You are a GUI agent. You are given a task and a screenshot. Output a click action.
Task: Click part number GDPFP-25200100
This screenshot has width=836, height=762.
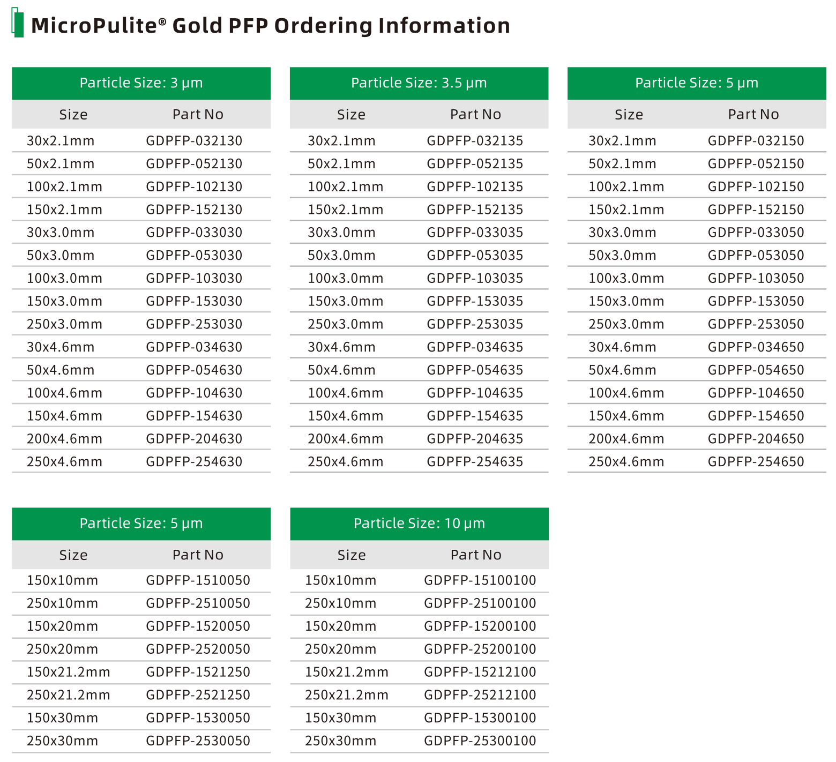click(x=480, y=649)
